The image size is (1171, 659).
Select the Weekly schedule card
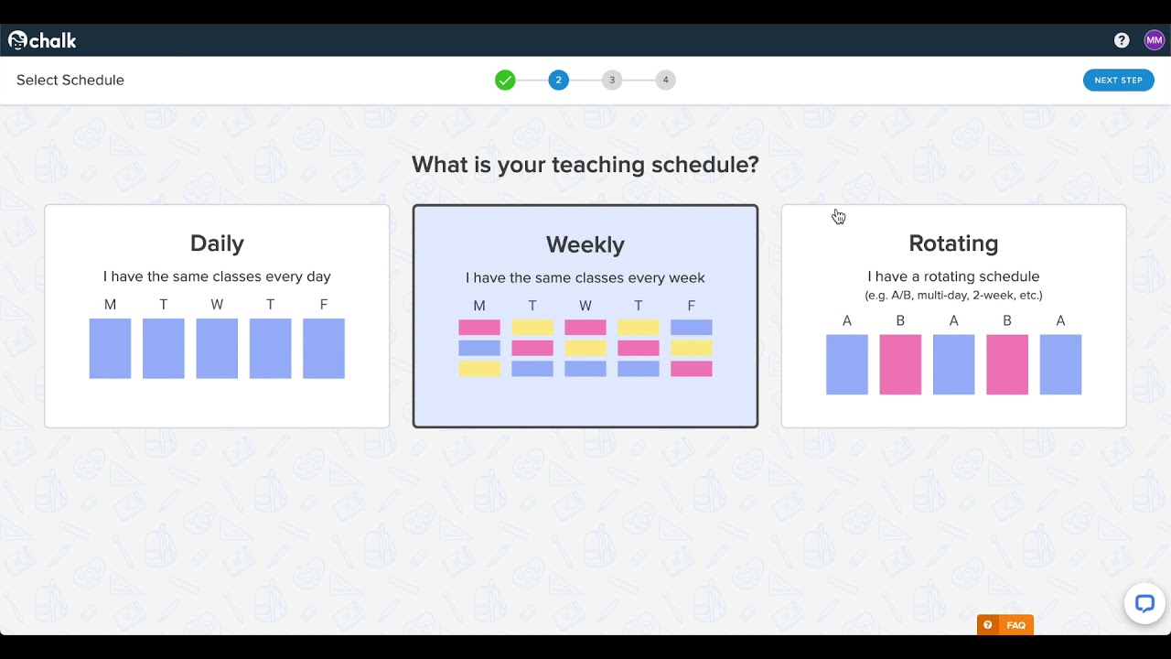[585, 316]
